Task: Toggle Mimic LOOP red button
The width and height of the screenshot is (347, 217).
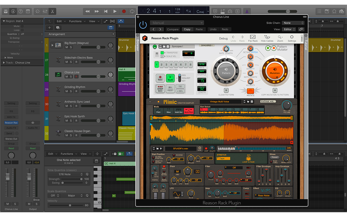Action: point(206,148)
